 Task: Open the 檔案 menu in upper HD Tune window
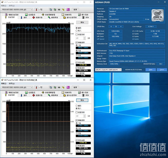(4, 6)
